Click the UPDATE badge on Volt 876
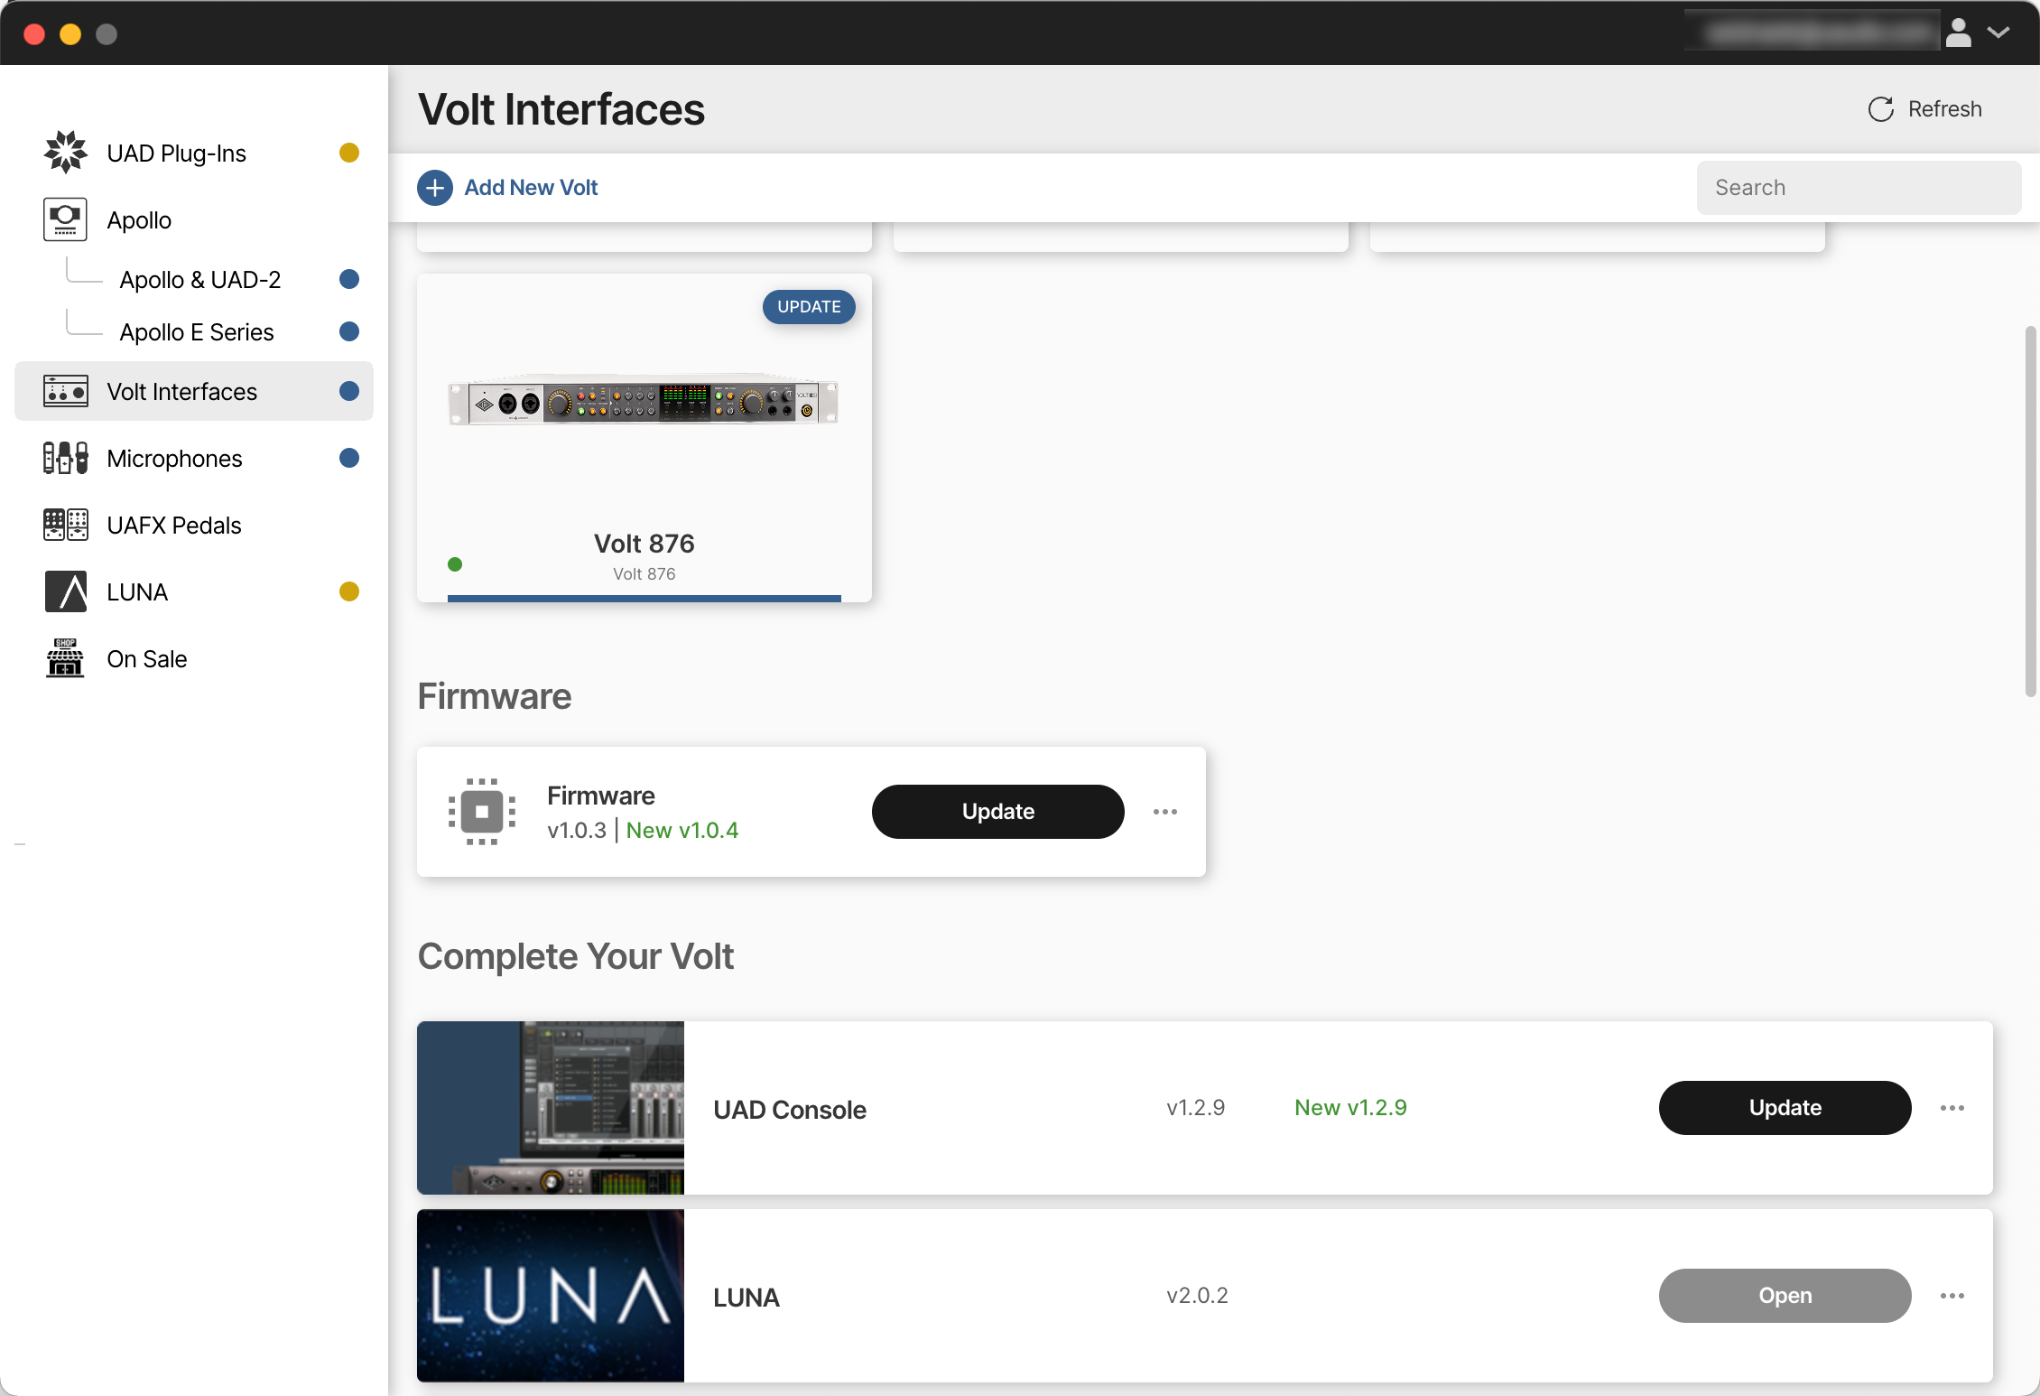This screenshot has width=2040, height=1396. point(809,306)
